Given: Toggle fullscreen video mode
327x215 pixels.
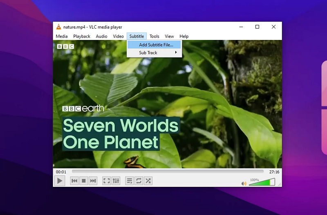Looking at the screenshot, I should tap(106, 181).
